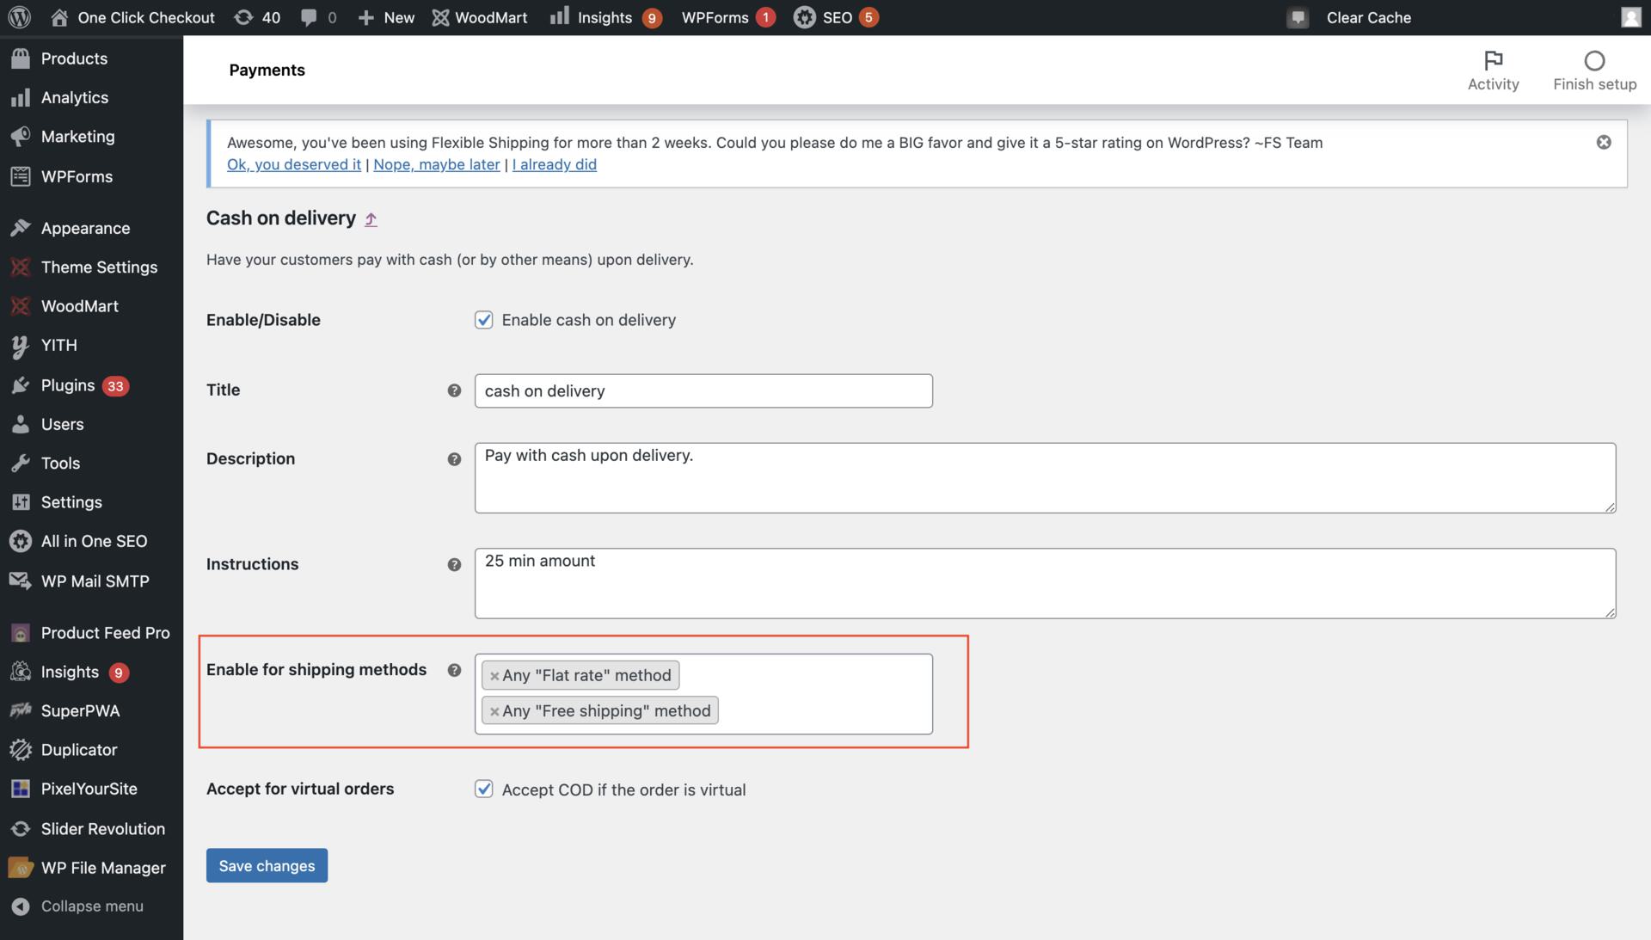Click the WoodMart icon in top bar

pyautogui.click(x=440, y=17)
